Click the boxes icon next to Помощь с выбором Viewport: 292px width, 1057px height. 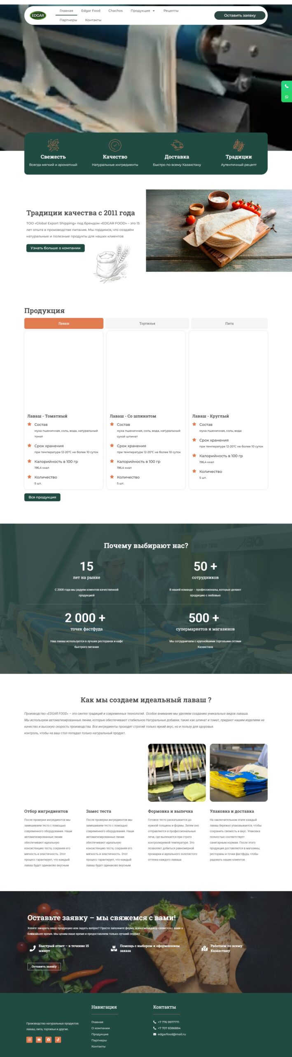coord(114,948)
